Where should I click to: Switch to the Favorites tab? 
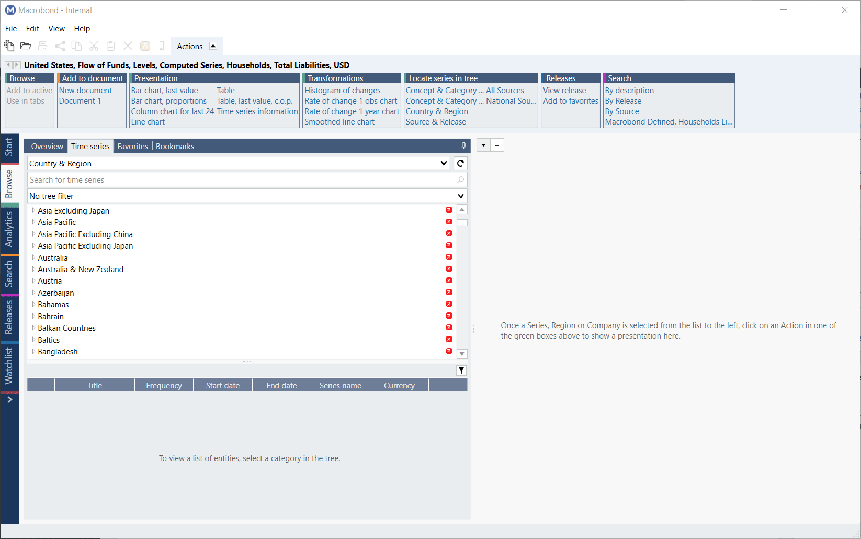[x=133, y=147]
